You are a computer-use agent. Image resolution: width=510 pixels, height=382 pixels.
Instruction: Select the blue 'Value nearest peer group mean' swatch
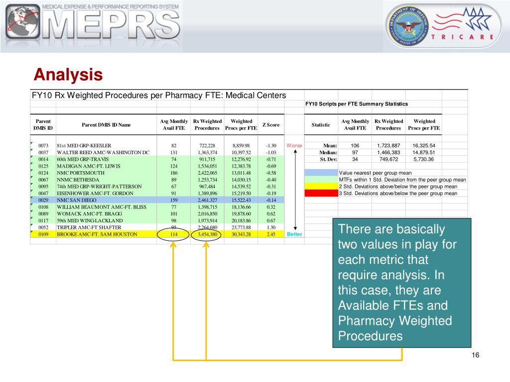pyautogui.click(x=321, y=173)
